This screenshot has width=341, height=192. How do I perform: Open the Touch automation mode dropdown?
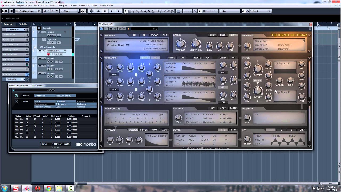click(x=70, y=11)
